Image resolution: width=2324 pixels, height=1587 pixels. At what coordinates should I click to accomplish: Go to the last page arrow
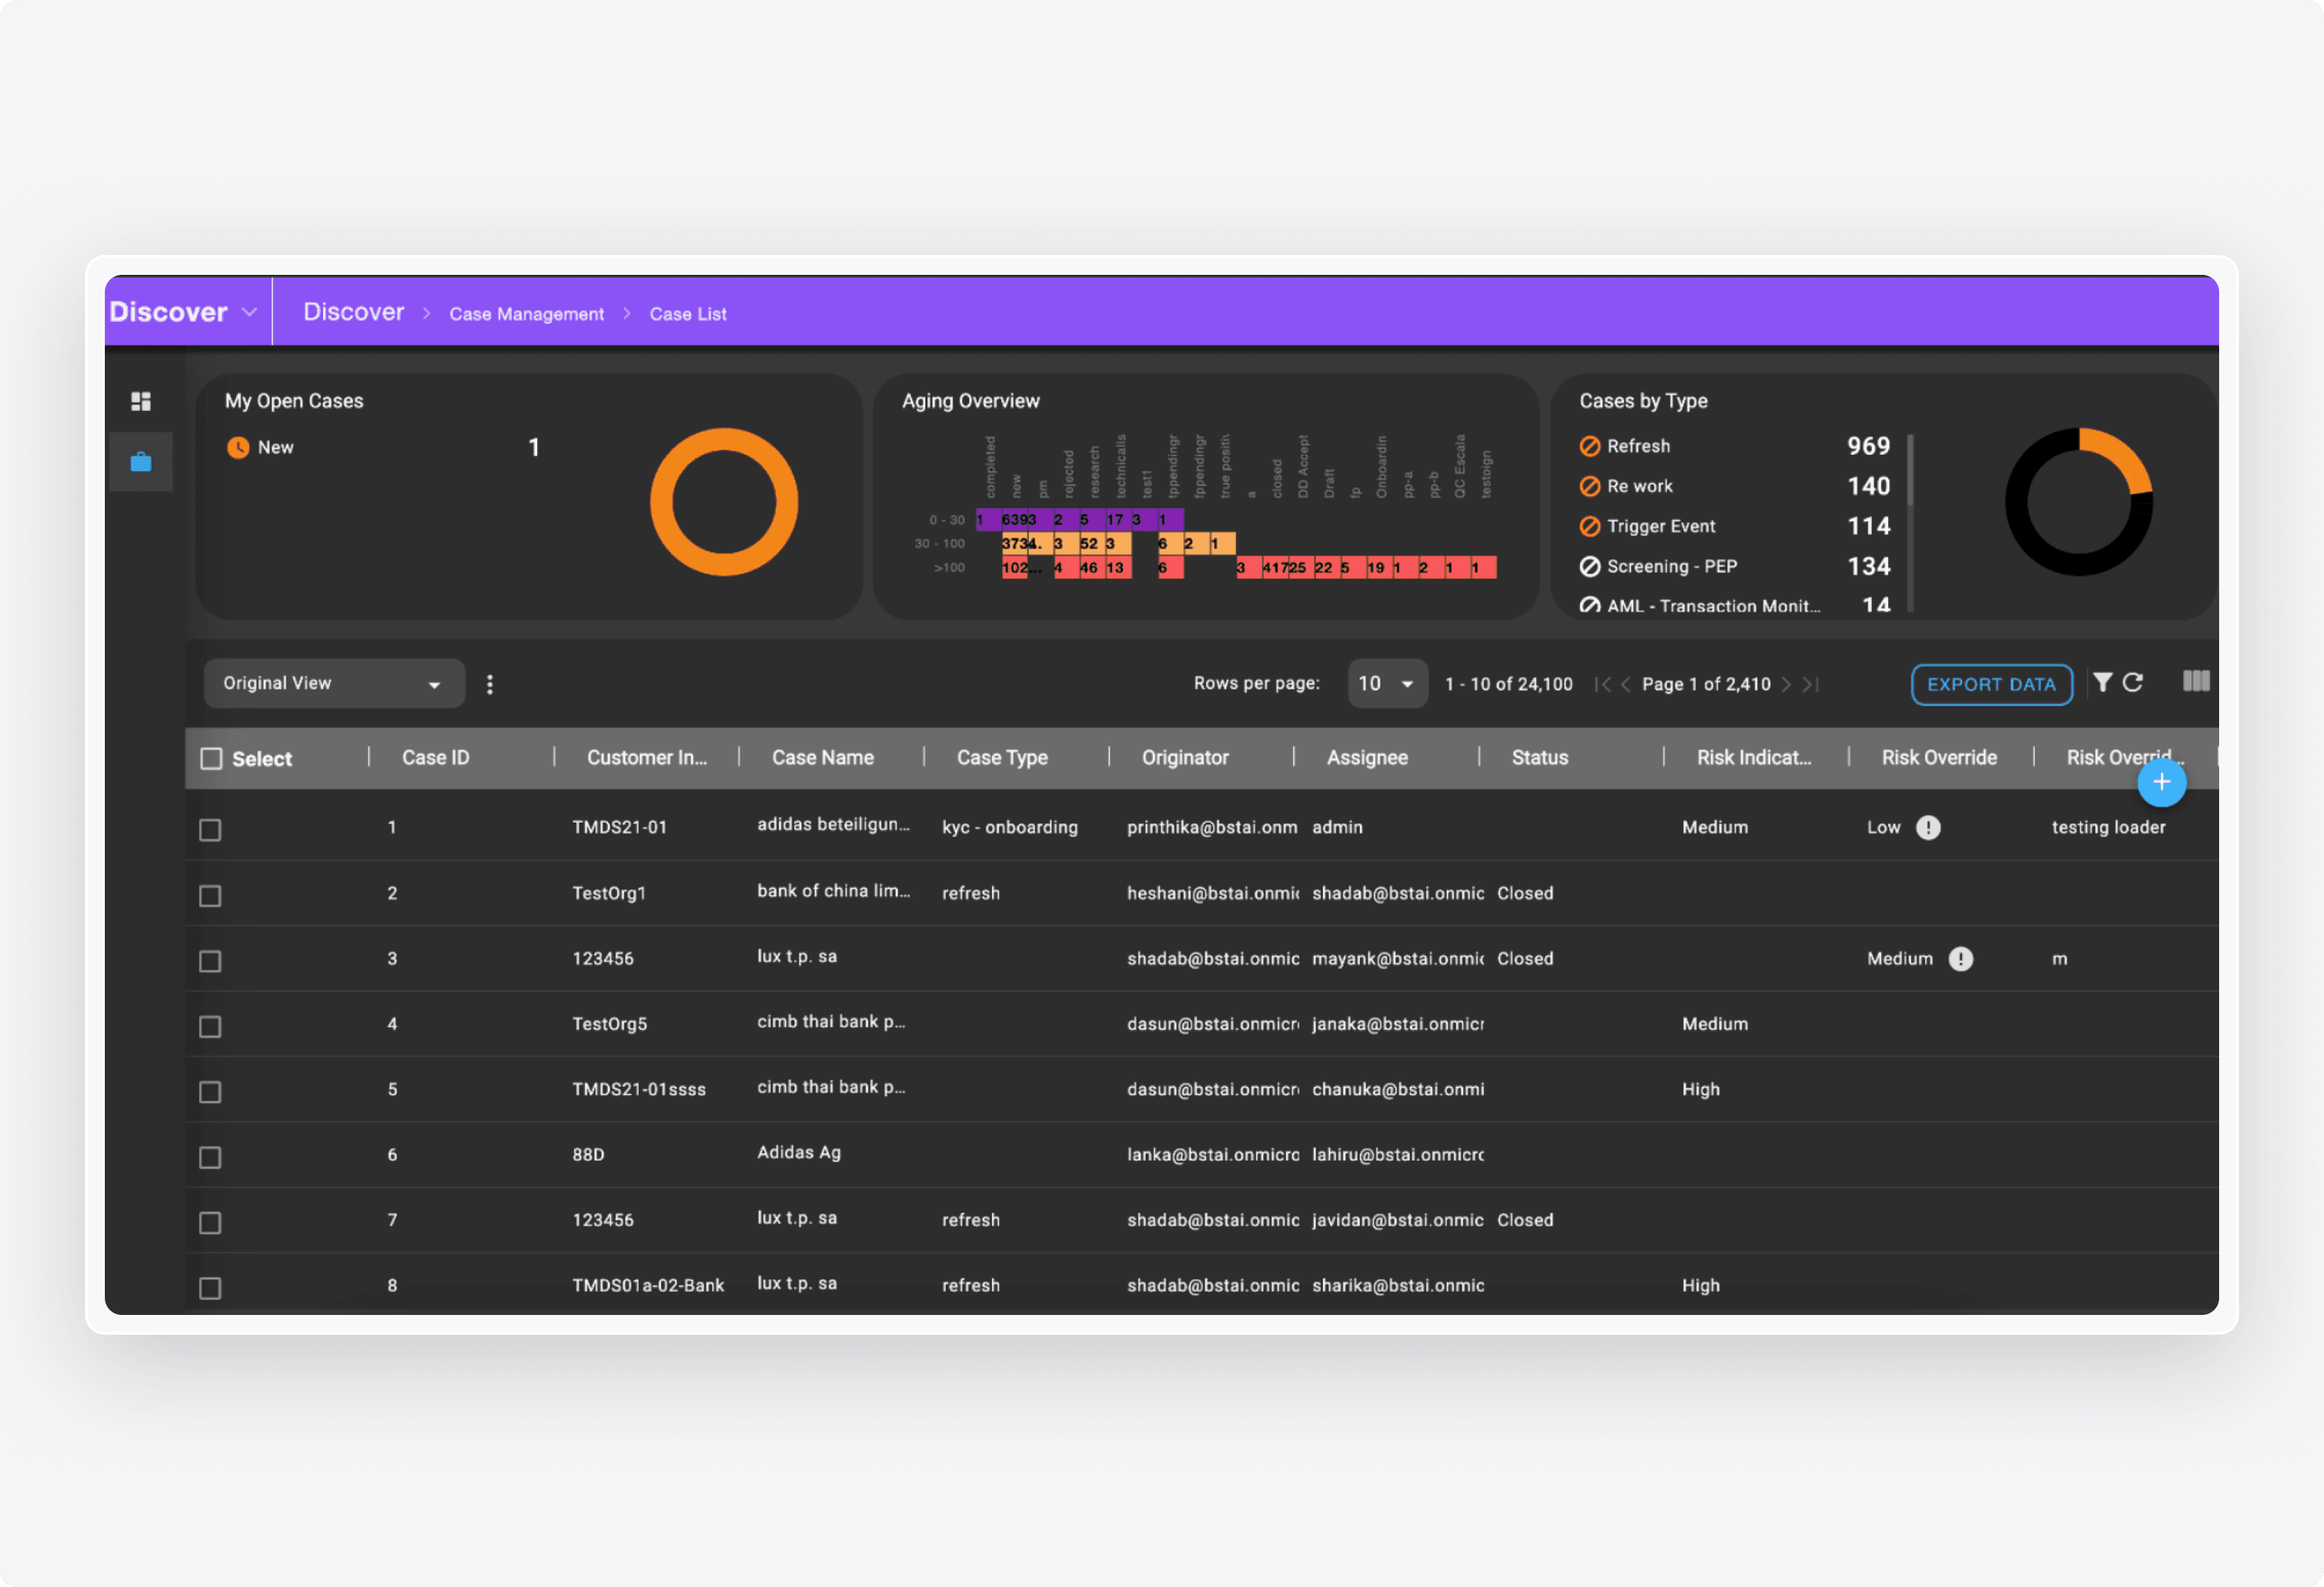(1811, 684)
